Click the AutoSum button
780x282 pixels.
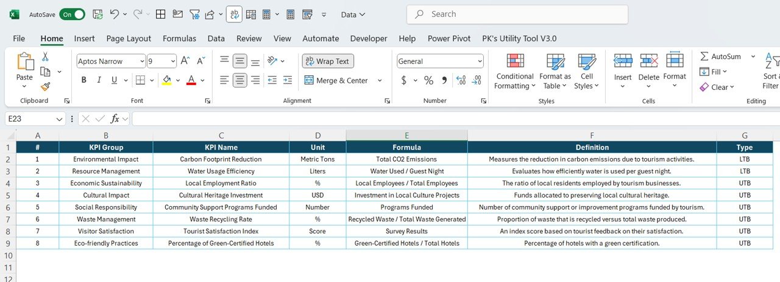point(720,57)
